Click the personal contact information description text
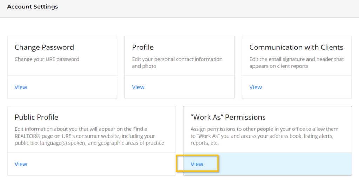Image resolution: width=359 pixels, height=181 pixels. click(x=177, y=62)
